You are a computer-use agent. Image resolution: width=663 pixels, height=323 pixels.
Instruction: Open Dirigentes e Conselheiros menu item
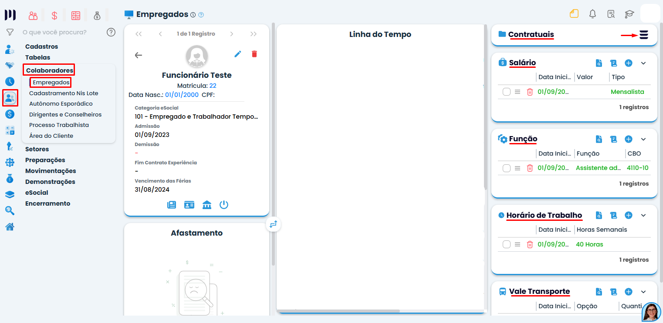pyautogui.click(x=65, y=115)
